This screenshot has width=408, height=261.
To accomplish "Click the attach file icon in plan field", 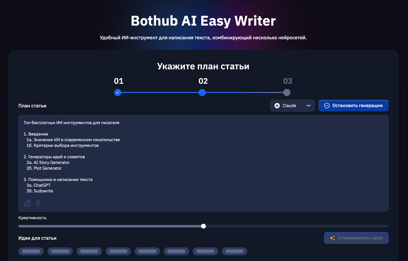I will coord(27,203).
